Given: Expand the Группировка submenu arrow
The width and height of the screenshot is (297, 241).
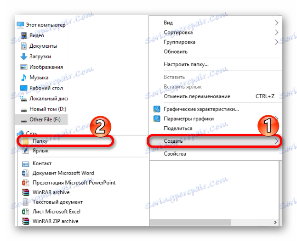Looking at the screenshot, I should click(277, 42).
